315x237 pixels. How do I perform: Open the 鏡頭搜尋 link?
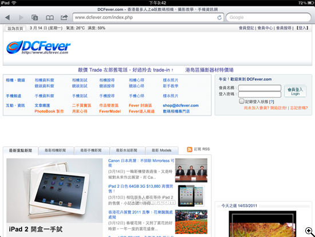107,86
